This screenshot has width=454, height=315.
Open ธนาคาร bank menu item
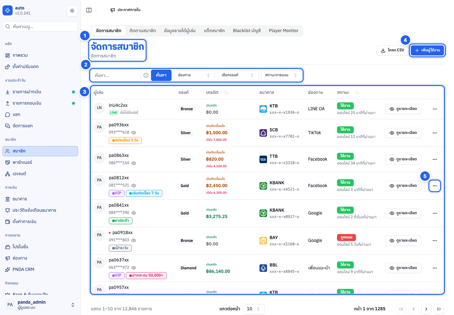(x=40, y=199)
